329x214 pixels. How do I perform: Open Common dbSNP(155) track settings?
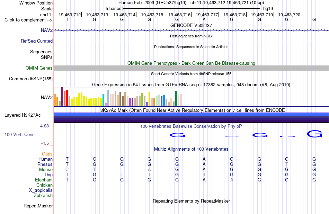(x=31, y=79)
